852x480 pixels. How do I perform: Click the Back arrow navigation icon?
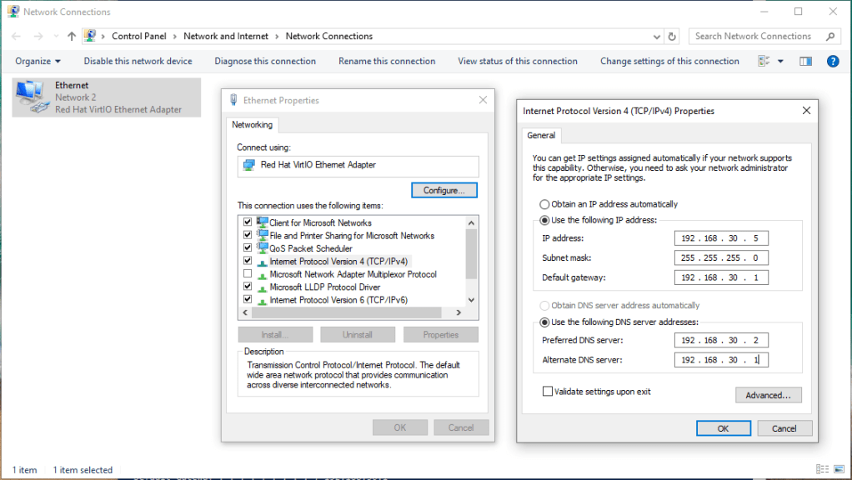pyautogui.click(x=16, y=37)
